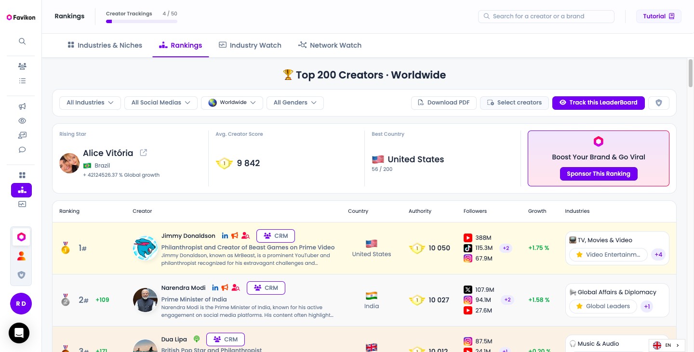Expand Narendra Modi's +2 followers badge
The height and width of the screenshot is (352, 694).
507,300
